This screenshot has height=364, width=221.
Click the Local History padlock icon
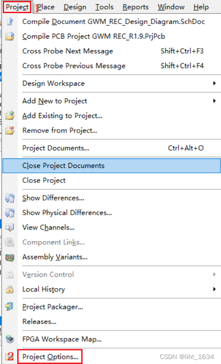click(x=10, y=290)
